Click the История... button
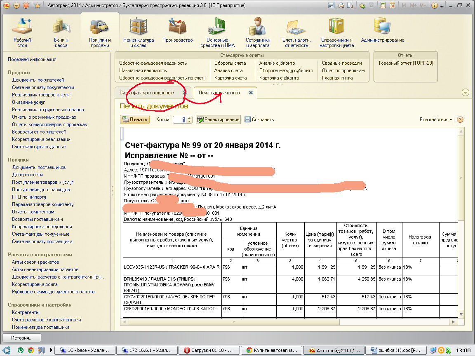475x356 pixels. (x=22, y=338)
